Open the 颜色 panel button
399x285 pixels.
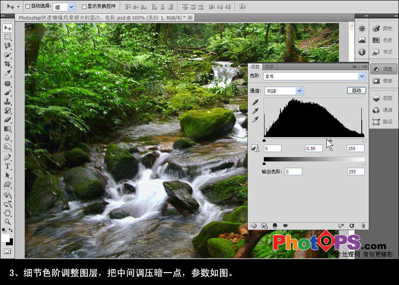tap(383, 28)
